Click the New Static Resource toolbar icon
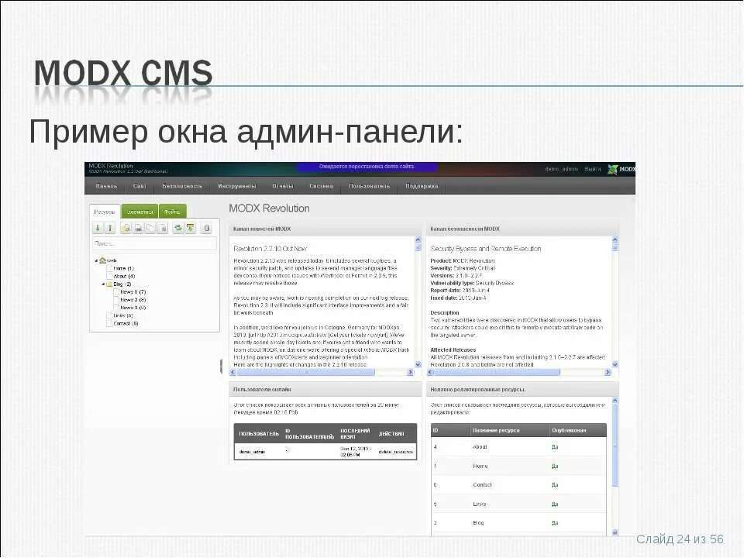Screen dimensions: 744x558 click(162, 228)
